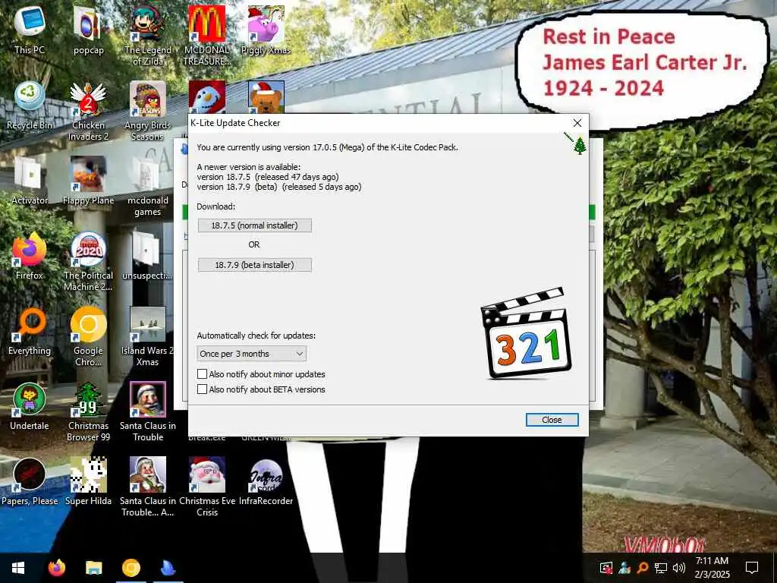Click Close in K-Lite Update Checker
This screenshot has width=777, height=583.
click(552, 420)
